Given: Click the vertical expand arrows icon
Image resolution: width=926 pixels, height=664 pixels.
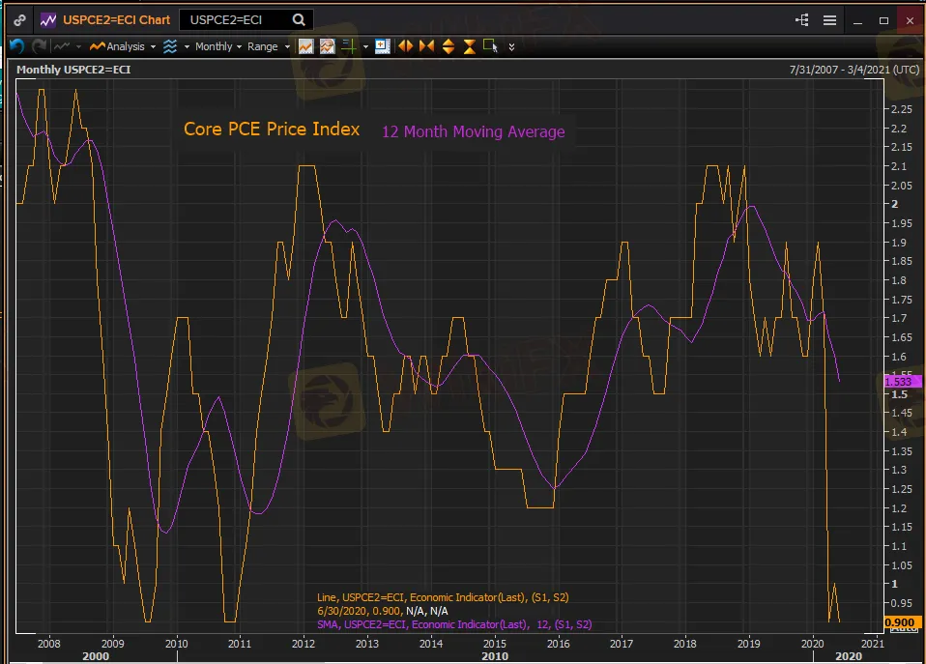Looking at the screenshot, I should pyautogui.click(x=448, y=46).
